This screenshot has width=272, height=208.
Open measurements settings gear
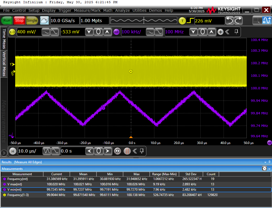pyautogui.click(x=264, y=169)
